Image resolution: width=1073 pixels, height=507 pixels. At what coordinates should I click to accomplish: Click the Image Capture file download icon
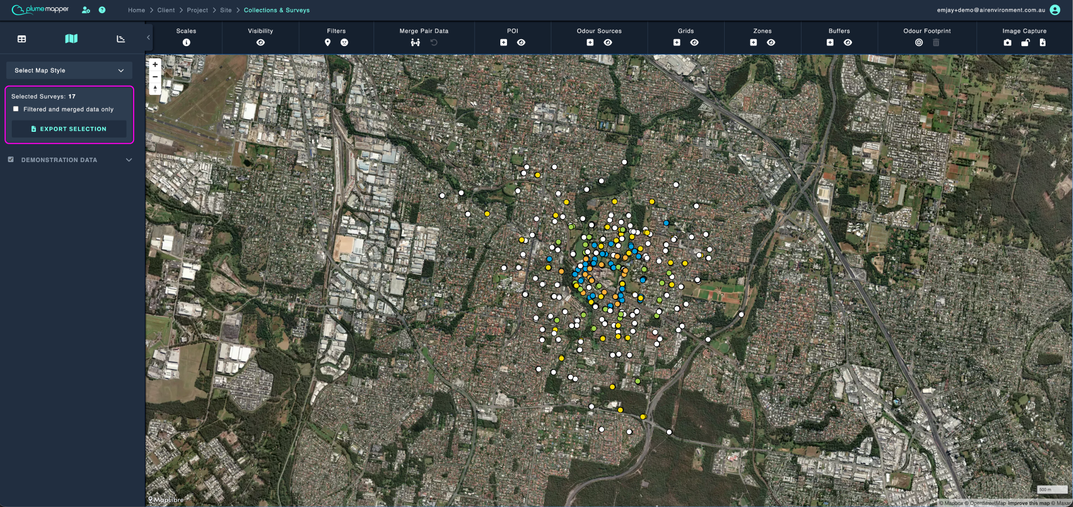[x=1043, y=43]
